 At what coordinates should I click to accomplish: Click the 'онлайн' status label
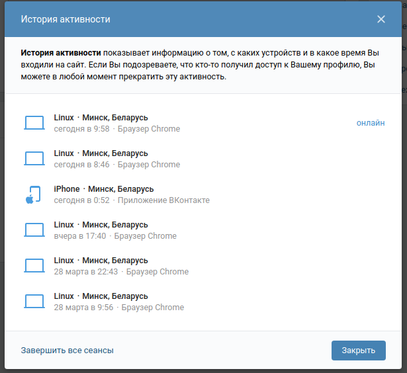click(371, 123)
